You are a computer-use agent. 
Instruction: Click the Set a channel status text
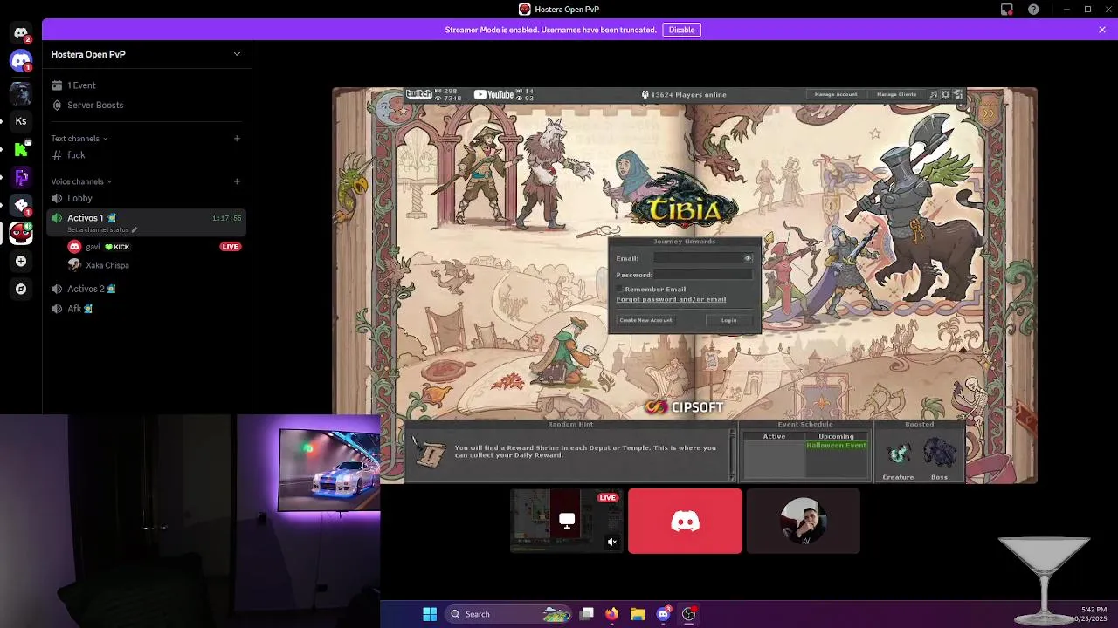tap(98, 229)
